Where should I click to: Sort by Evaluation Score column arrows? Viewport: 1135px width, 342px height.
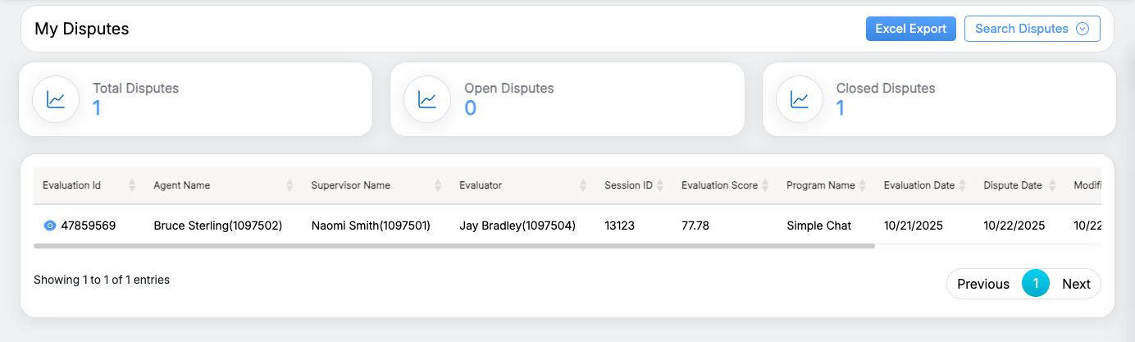pos(765,185)
